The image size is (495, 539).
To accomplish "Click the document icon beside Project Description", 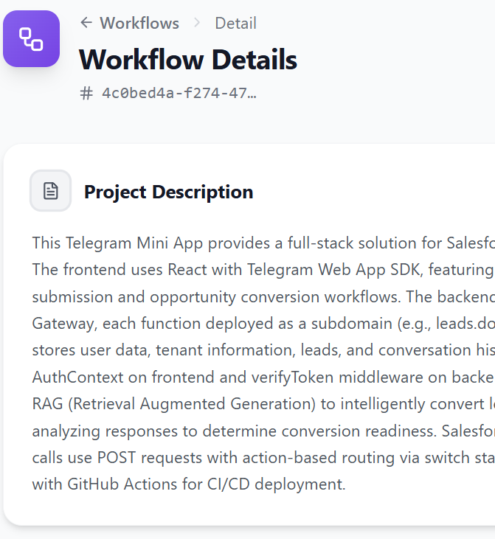I will tap(51, 191).
